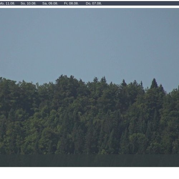179x179 pixels.
Task: Select the Mo, 11.08. date tab
Action: [7, 4]
